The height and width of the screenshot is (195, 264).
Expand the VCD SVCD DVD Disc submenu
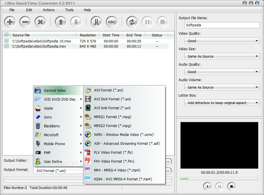(x=58, y=100)
